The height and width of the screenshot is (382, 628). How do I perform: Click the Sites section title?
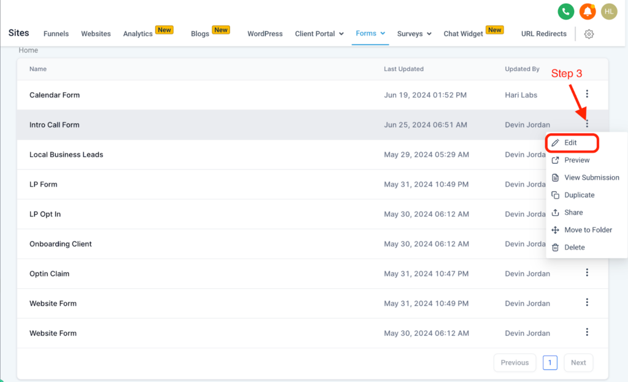pos(18,33)
